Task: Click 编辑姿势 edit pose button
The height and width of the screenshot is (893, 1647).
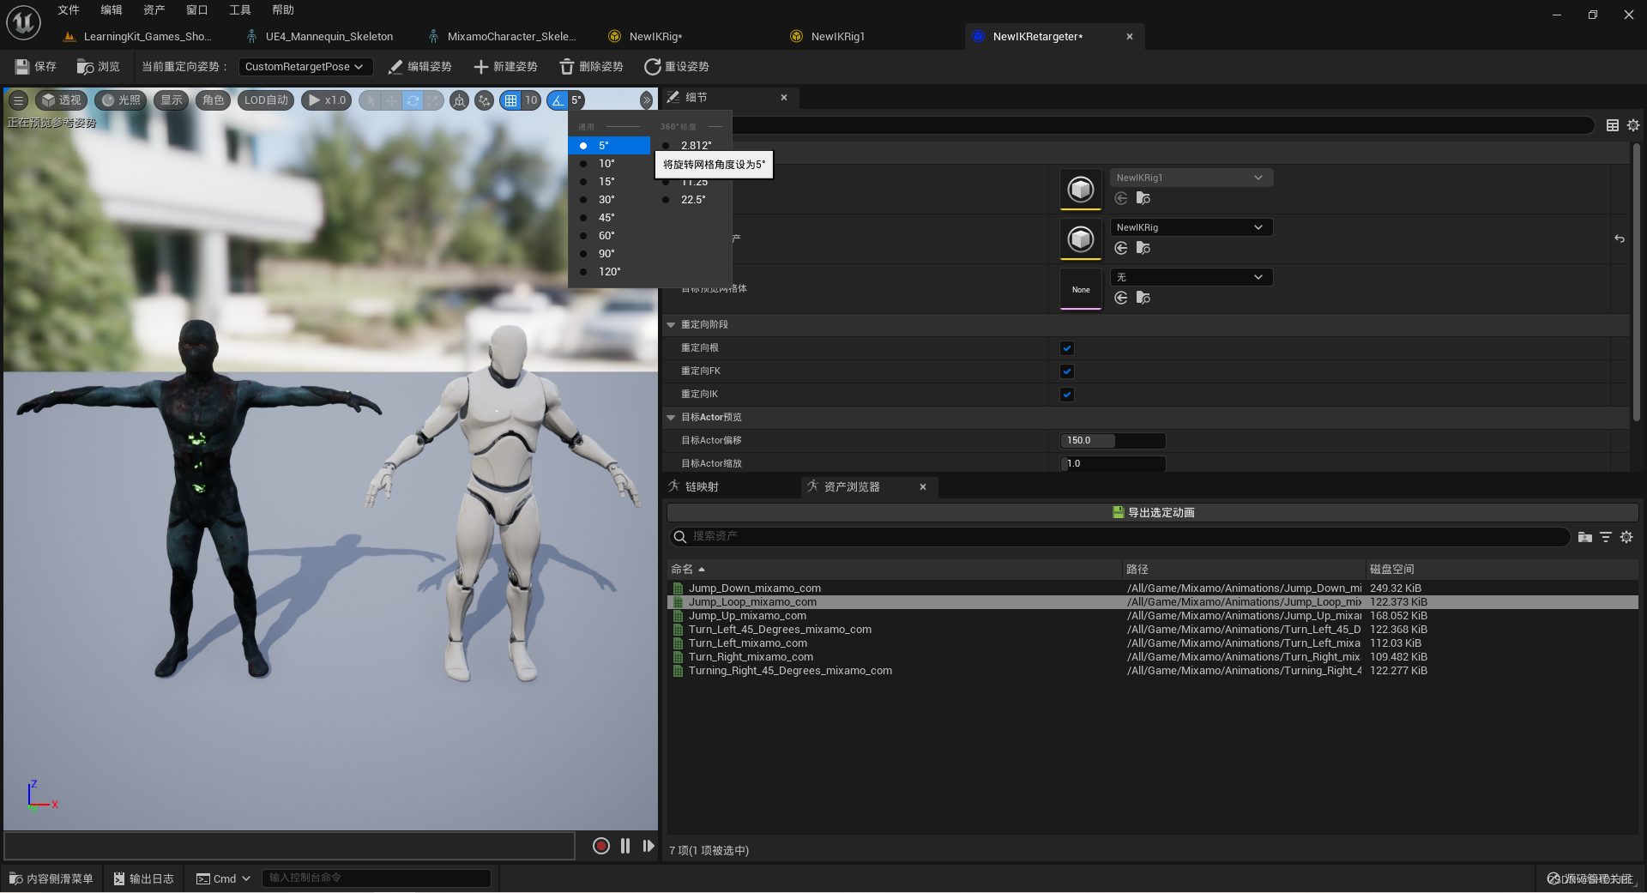Action: [x=420, y=67]
